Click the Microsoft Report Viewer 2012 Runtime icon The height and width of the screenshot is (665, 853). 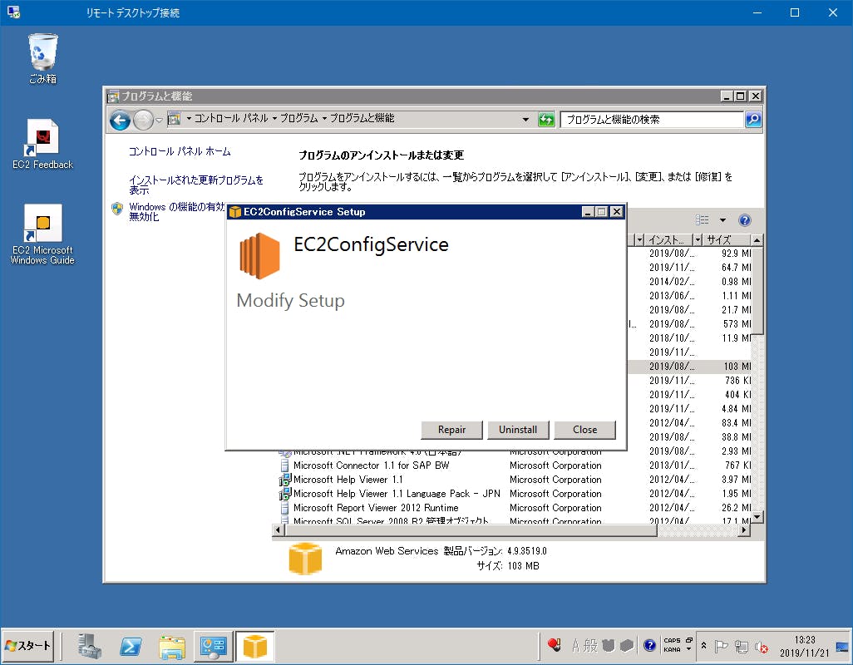[x=284, y=508]
